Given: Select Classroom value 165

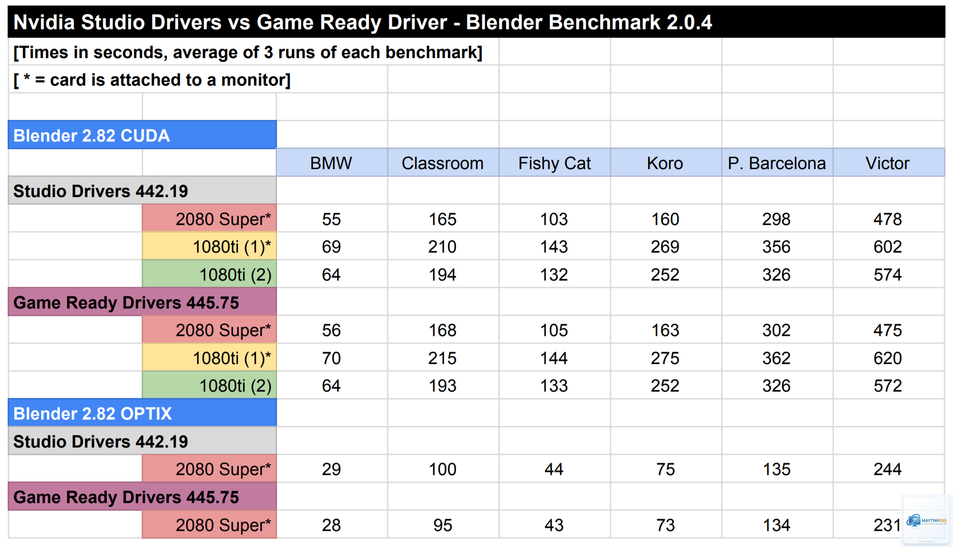Looking at the screenshot, I should 443,219.
